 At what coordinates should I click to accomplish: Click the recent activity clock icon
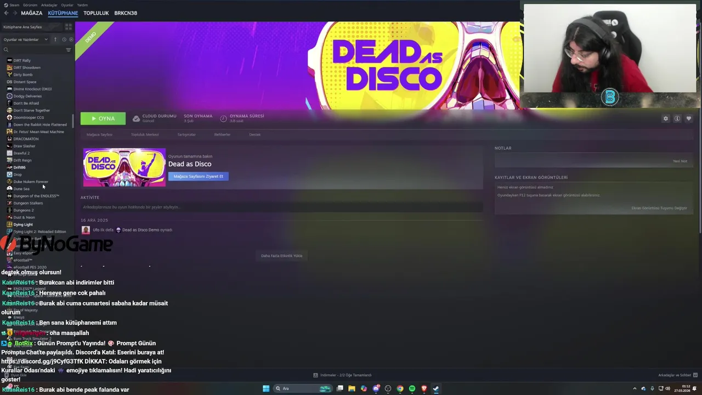click(64, 39)
